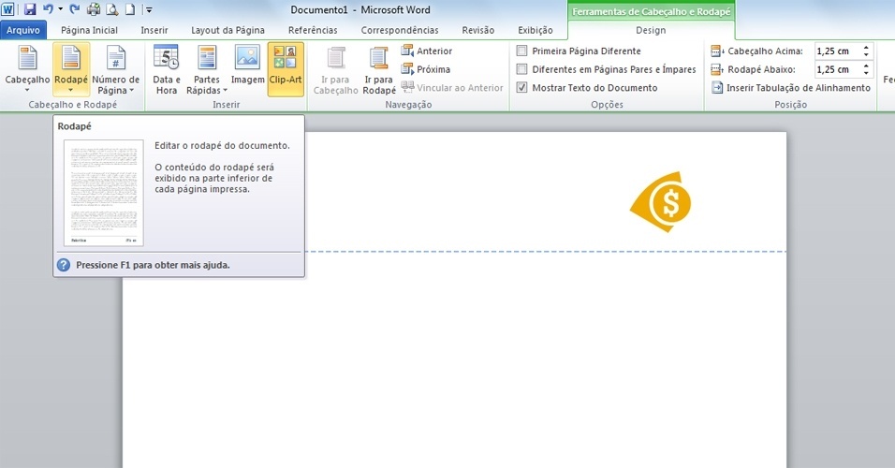
Task: Open the Número de Página dropdown
Action: [115, 91]
